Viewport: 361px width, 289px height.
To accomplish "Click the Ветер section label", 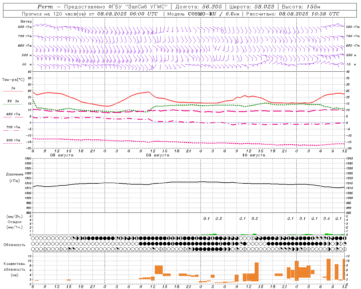I will (26, 21).
